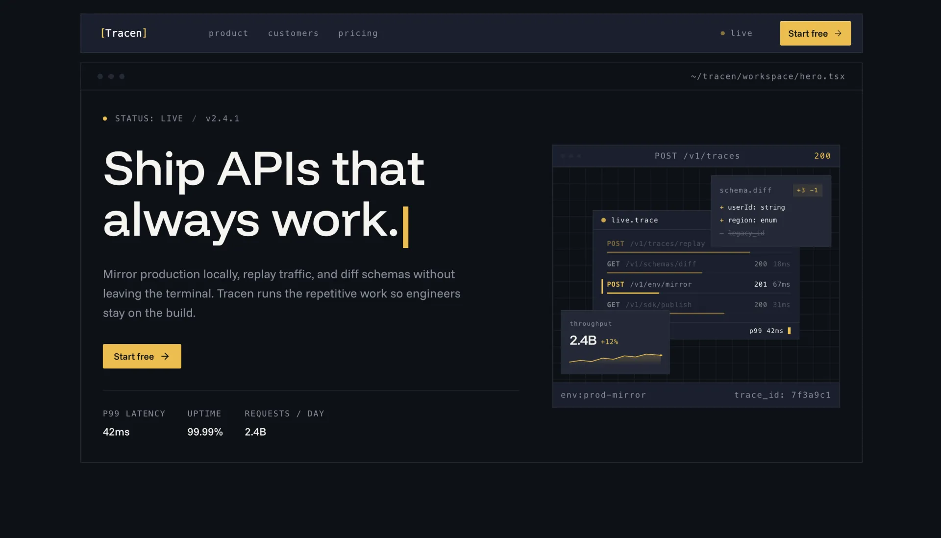Screen dimensions: 941x538
Task: Click the live.trace card title
Action: point(634,220)
